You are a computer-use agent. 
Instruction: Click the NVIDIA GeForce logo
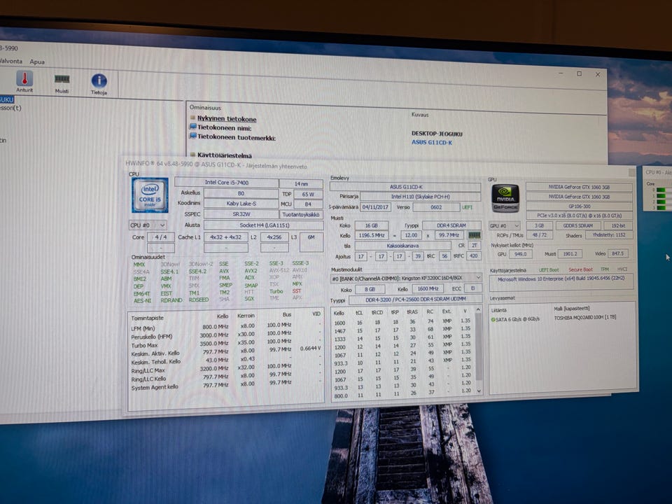pyautogui.click(x=505, y=198)
